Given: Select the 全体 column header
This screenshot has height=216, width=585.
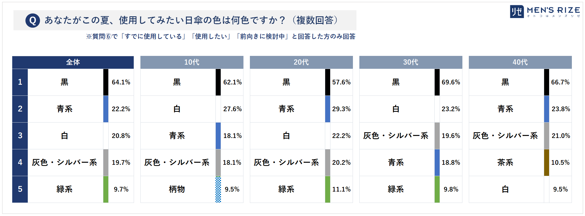Looking at the screenshot, I should [x=73, y=62].
